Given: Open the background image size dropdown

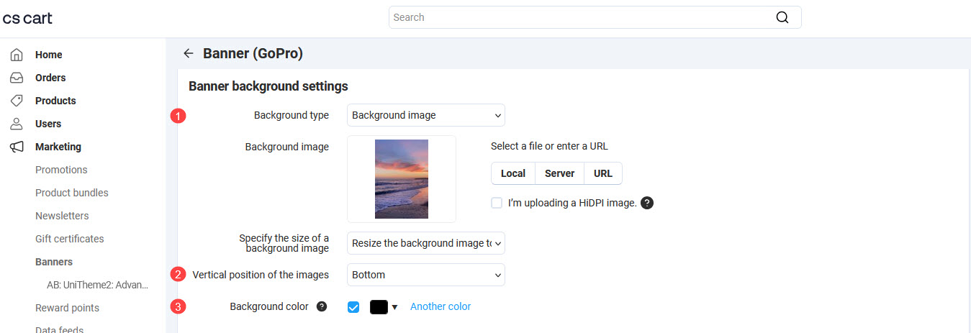Looking at the screenshot, I should tap(426, 243).
